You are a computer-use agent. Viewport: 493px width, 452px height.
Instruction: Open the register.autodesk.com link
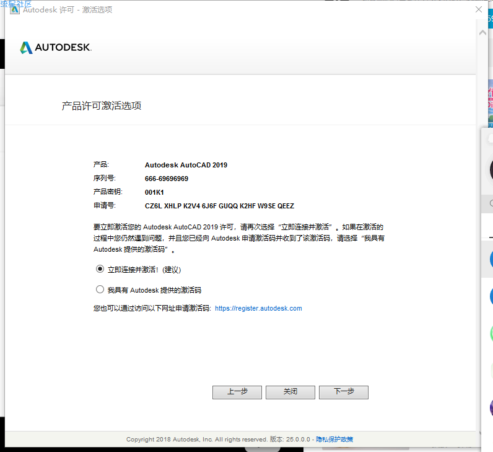(258, 309)
